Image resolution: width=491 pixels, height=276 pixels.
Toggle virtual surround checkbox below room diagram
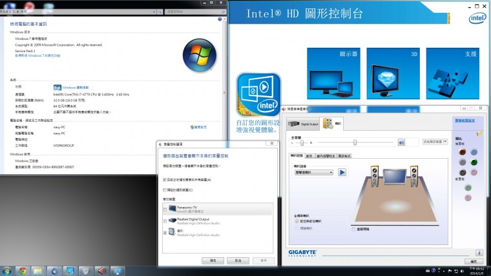tap(353, 229)
